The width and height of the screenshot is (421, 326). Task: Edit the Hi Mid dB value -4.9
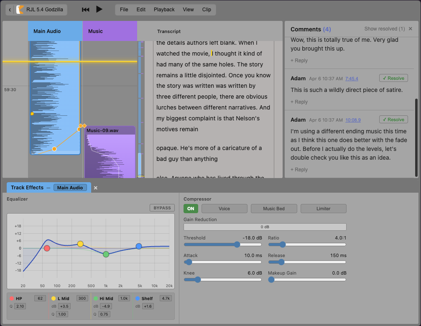click(106, 306)
